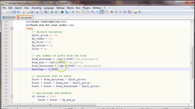
Task: Click the vertical scrollbar down arrow
Action: point(192,101)
